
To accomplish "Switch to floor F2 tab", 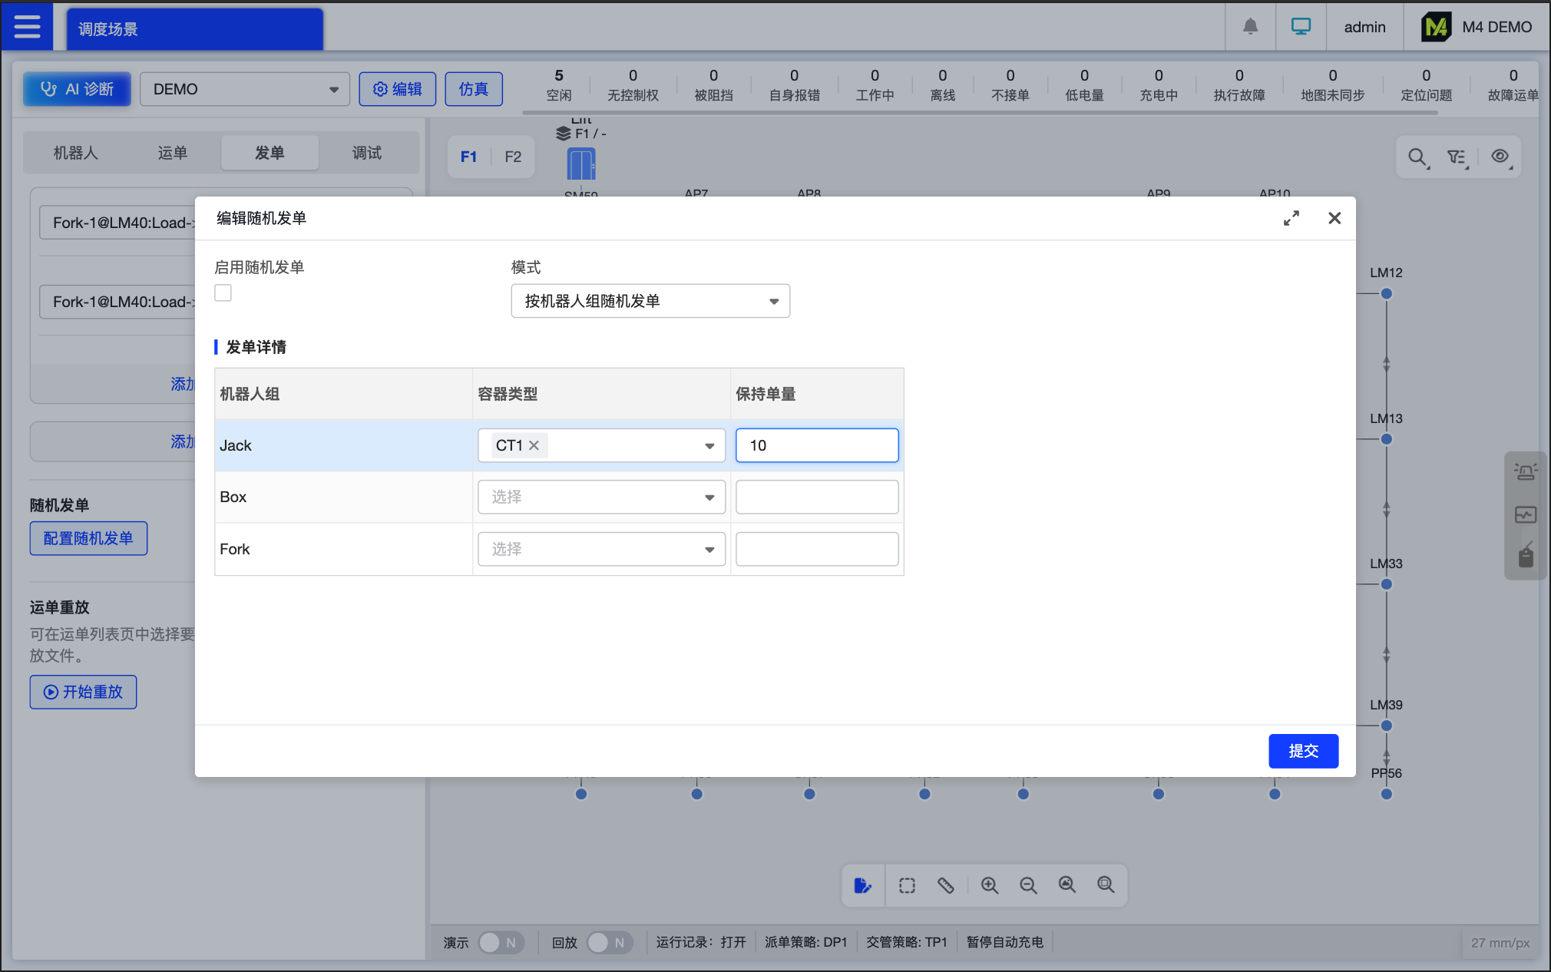I will pos(513,157).
